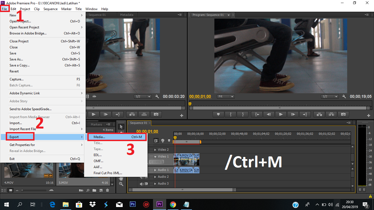Click Go to Out point in Program monitor

305,115
